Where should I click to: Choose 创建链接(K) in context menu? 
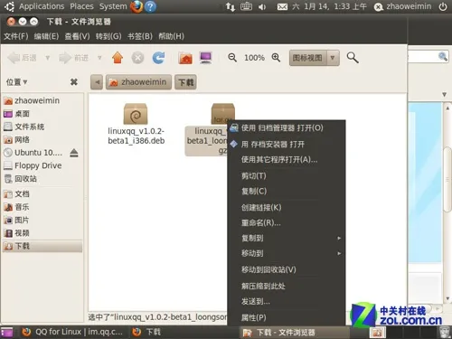[287, 207]
